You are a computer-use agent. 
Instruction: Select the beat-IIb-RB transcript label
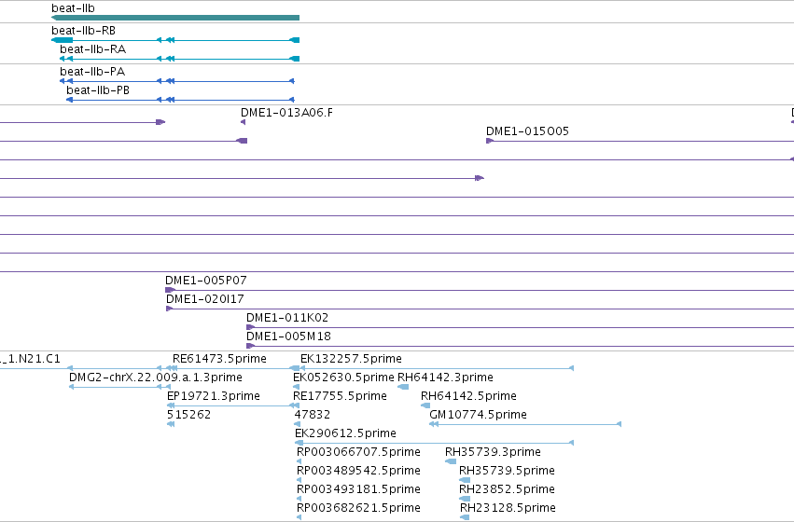click(x=84, y=31)
